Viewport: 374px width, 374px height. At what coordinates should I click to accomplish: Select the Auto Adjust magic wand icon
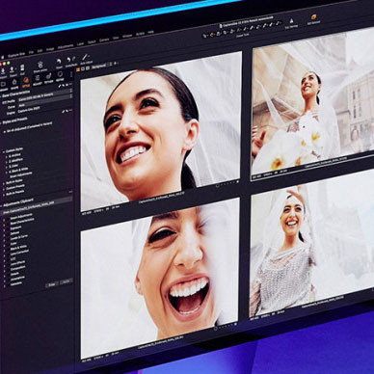tap(85, 57)
